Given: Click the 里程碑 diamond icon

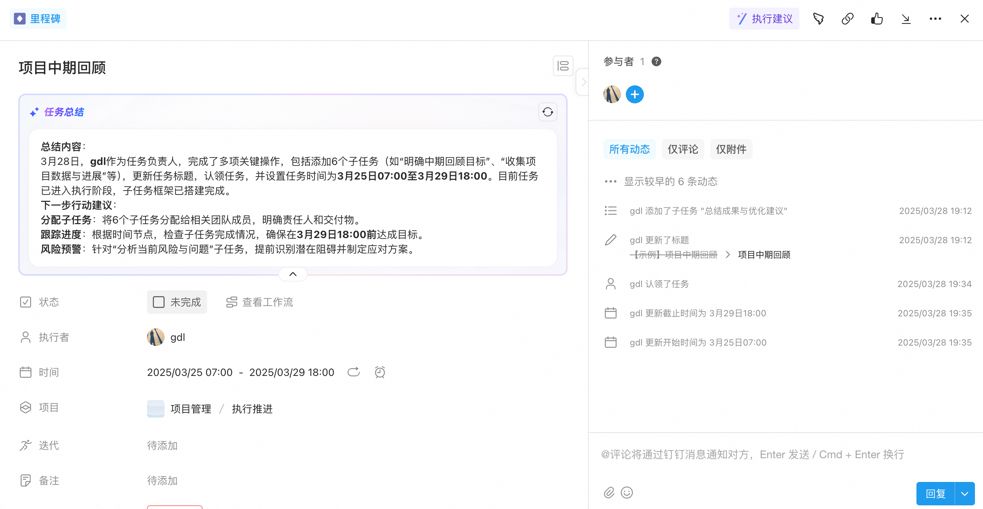Looking at the screenshot, I should coord(20,19).
